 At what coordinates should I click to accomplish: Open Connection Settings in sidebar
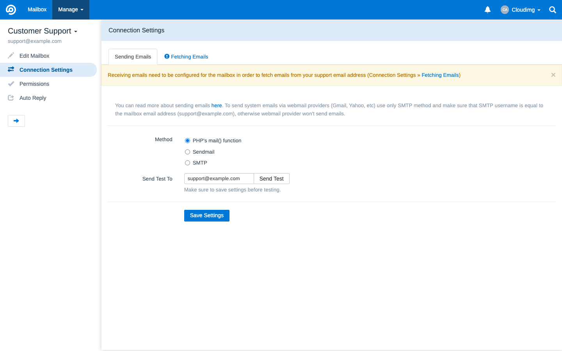click(48, 70)
